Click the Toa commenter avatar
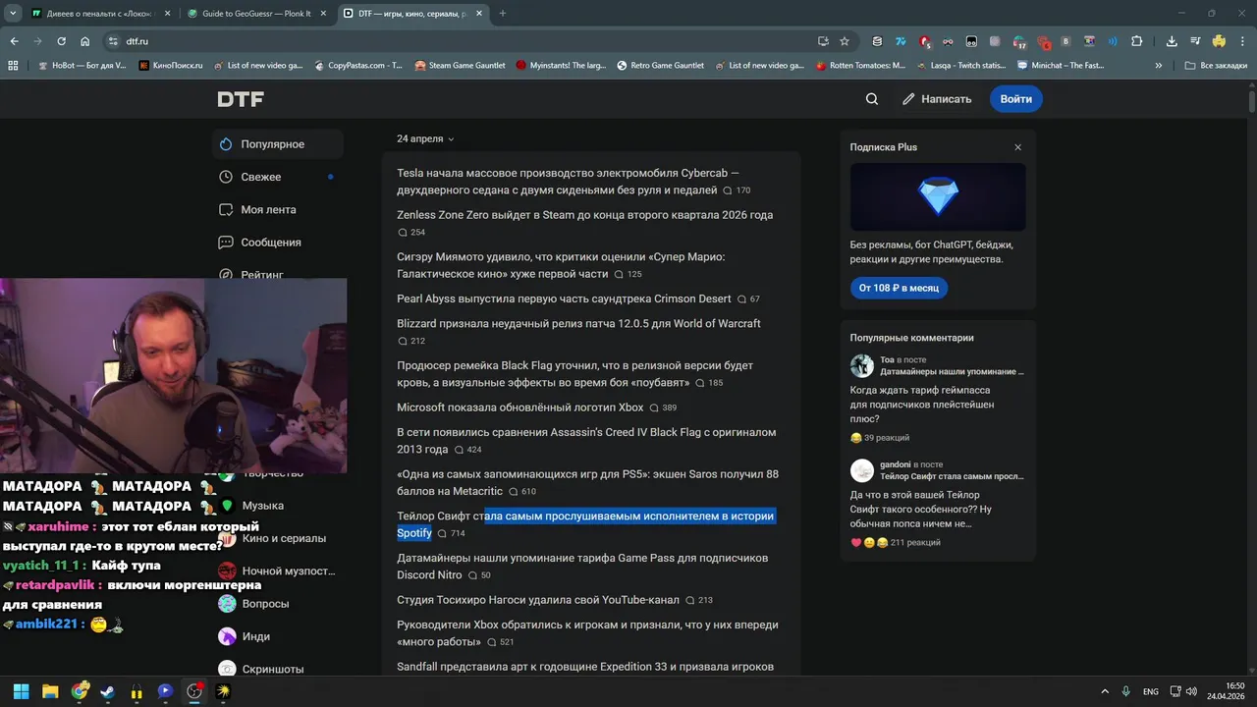 click(x=862, y=365)
